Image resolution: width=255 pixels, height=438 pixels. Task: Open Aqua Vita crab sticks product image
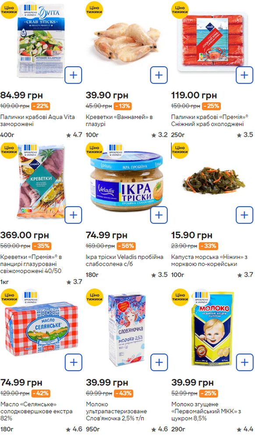(41, 40)
